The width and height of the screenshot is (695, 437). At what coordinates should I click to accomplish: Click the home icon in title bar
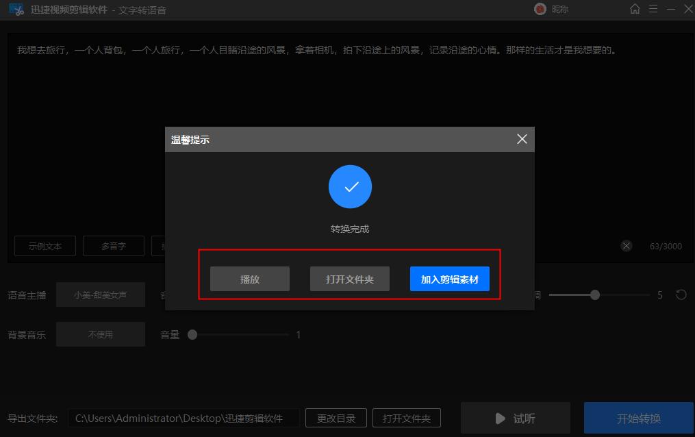click(x=635, y=9)
